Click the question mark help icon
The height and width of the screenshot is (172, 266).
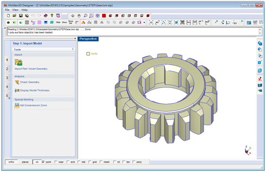[x=52, y=16]
